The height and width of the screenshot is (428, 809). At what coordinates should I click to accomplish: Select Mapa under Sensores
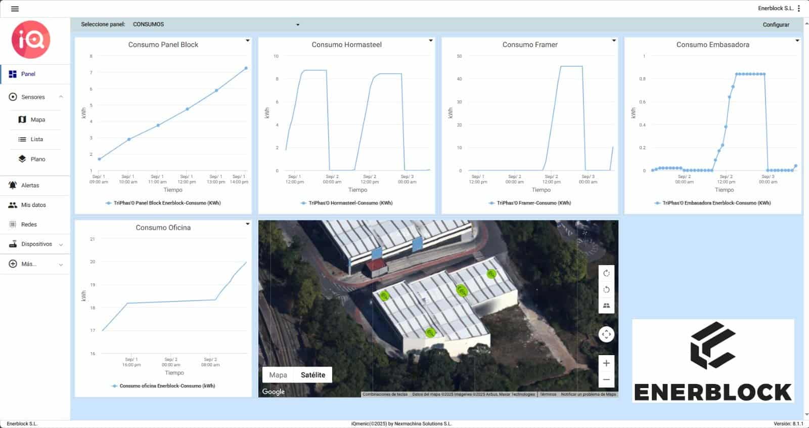point(37,119)
